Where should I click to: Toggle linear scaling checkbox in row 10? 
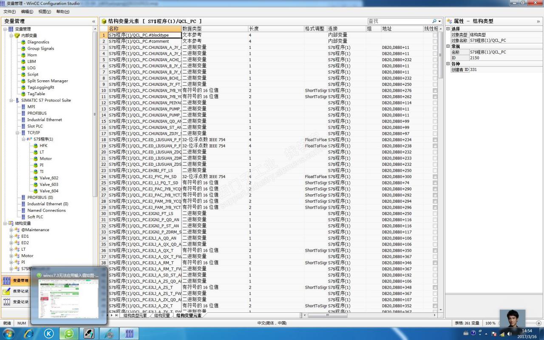(435, 91)
